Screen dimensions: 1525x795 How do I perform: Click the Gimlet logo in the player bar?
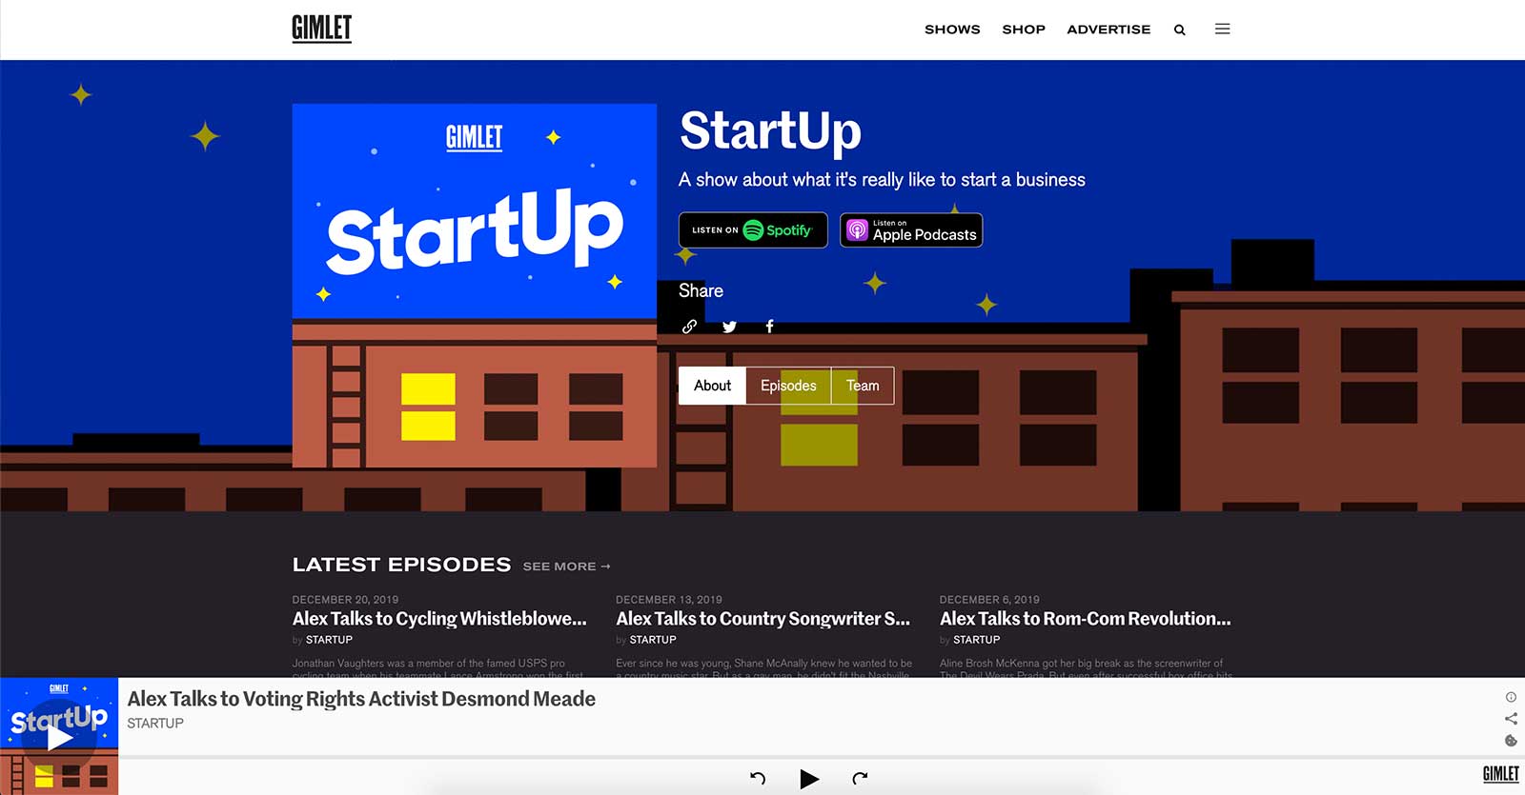[1500, 774]
